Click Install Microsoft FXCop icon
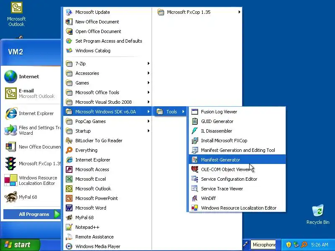 [x=195, y=141]
